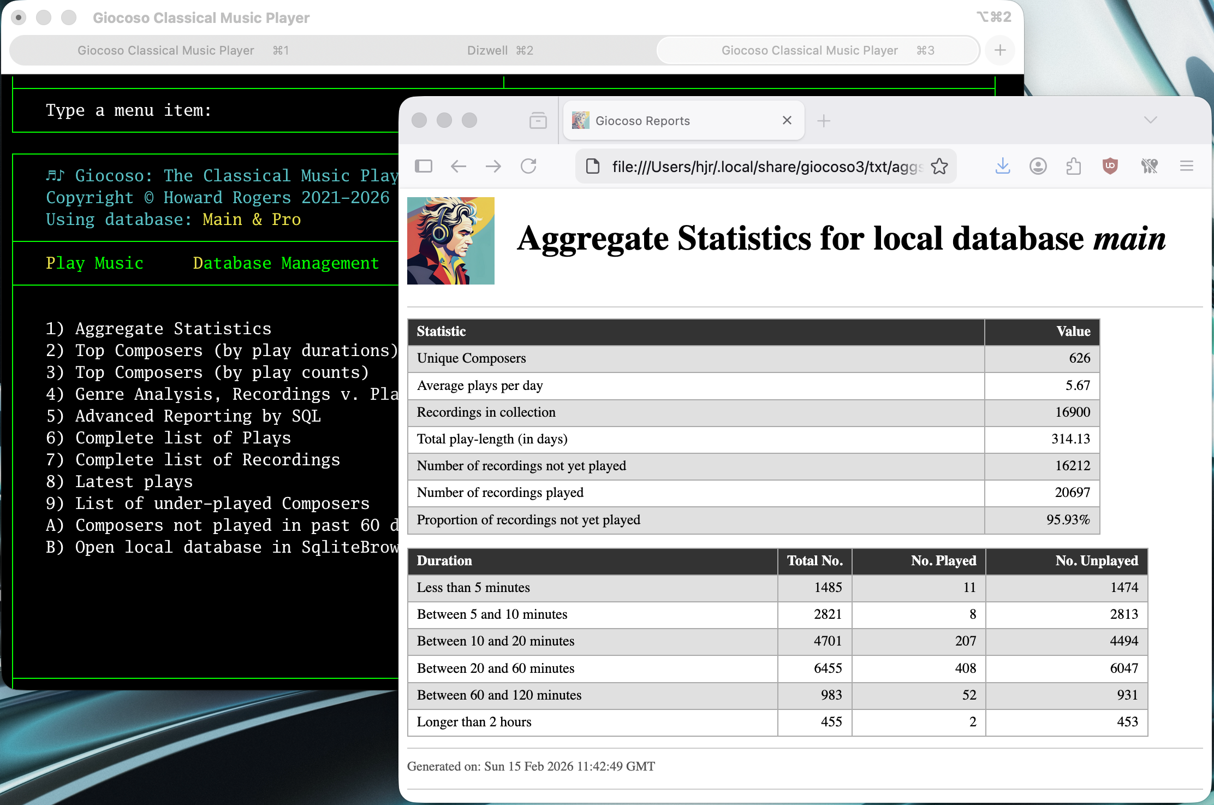
Task: Click the file URL address bar
Action: (x=764, y=166)
